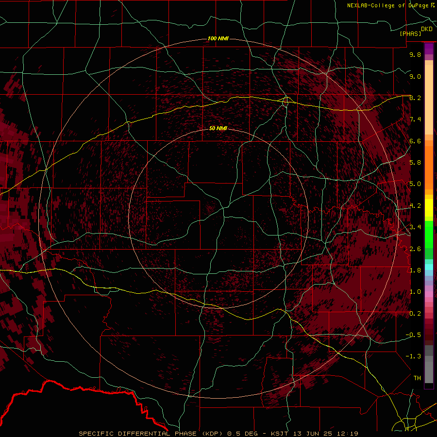Image resolution: width=437 pixels, height=437 pixels.
Task: Select the -0.5 legend value
Action: tap(413, 335)
